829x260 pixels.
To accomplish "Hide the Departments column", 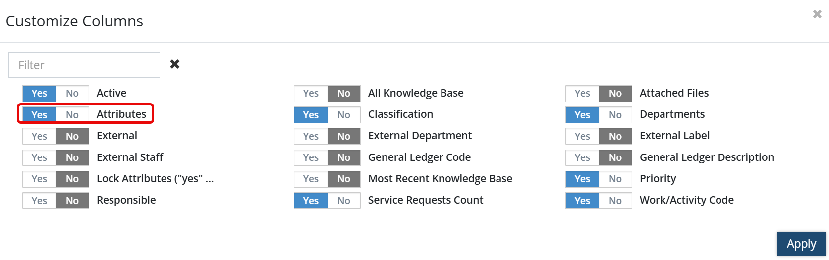I will [x=615, y=115].
